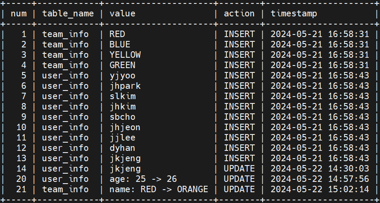Viewport: 380px width, 203px height.
Task: Click 'team_info' in the BLUE row
Action: tap(65, 45)
